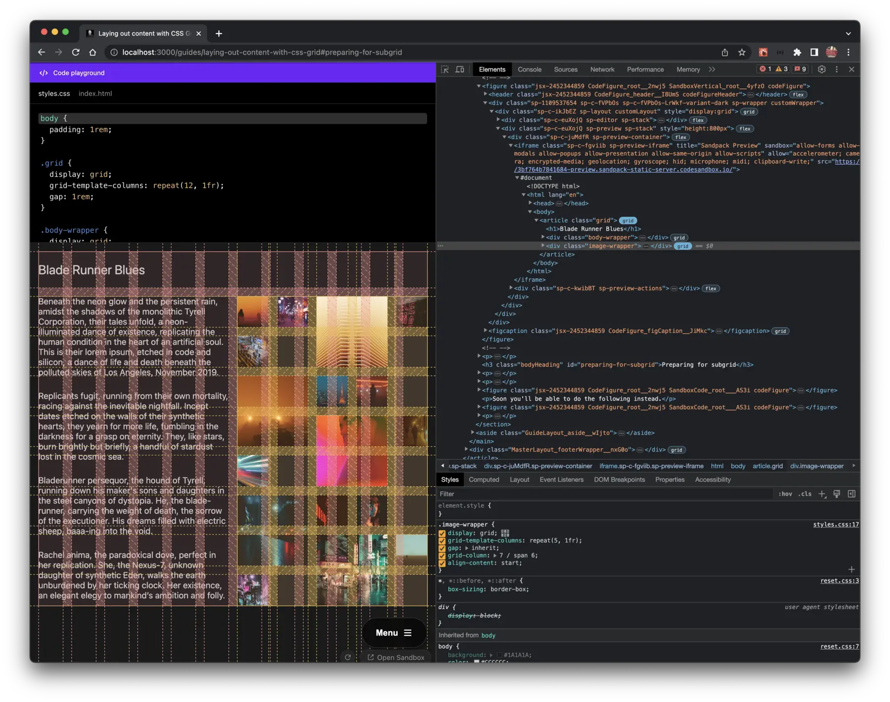Open browser extensions puzzle icon
The height and width of the screenshot is (702, 890).
click(797, 52)
